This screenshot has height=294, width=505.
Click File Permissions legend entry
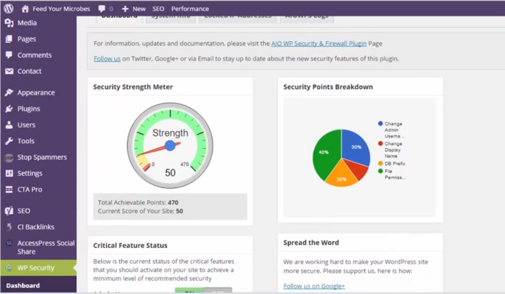pos(392,174)
